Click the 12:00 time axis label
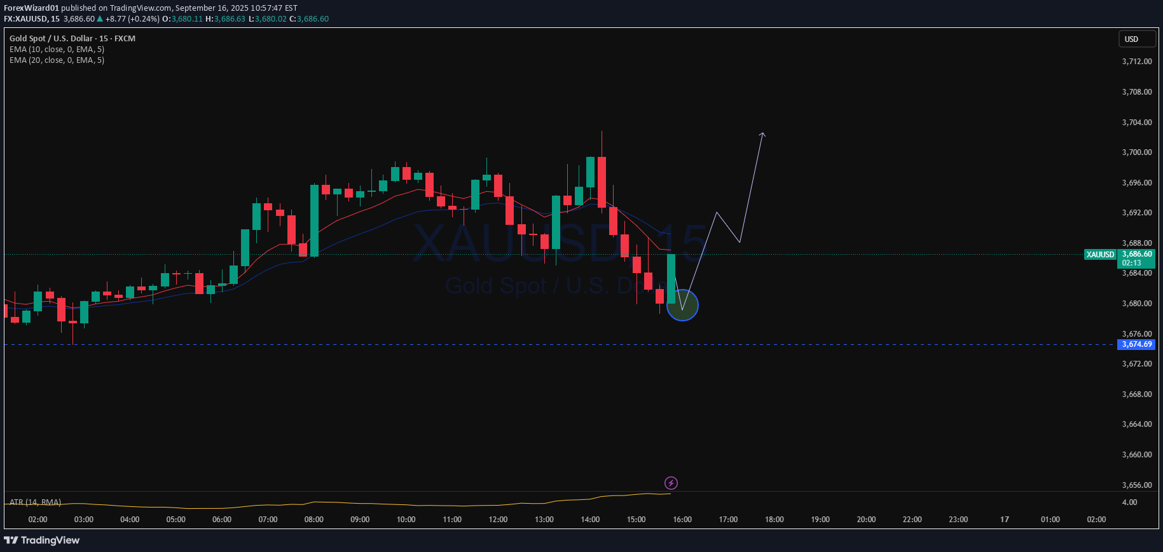 [498, 520]
